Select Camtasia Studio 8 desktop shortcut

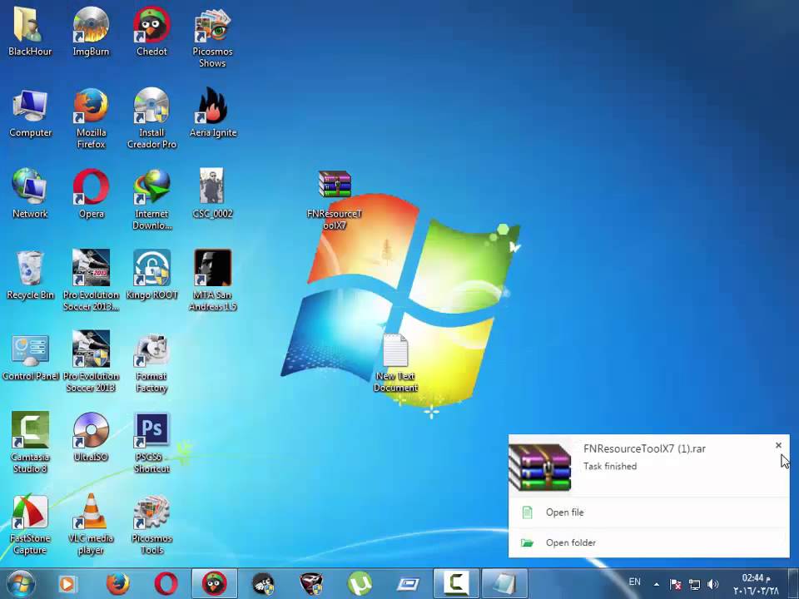[x=30, y=442]
